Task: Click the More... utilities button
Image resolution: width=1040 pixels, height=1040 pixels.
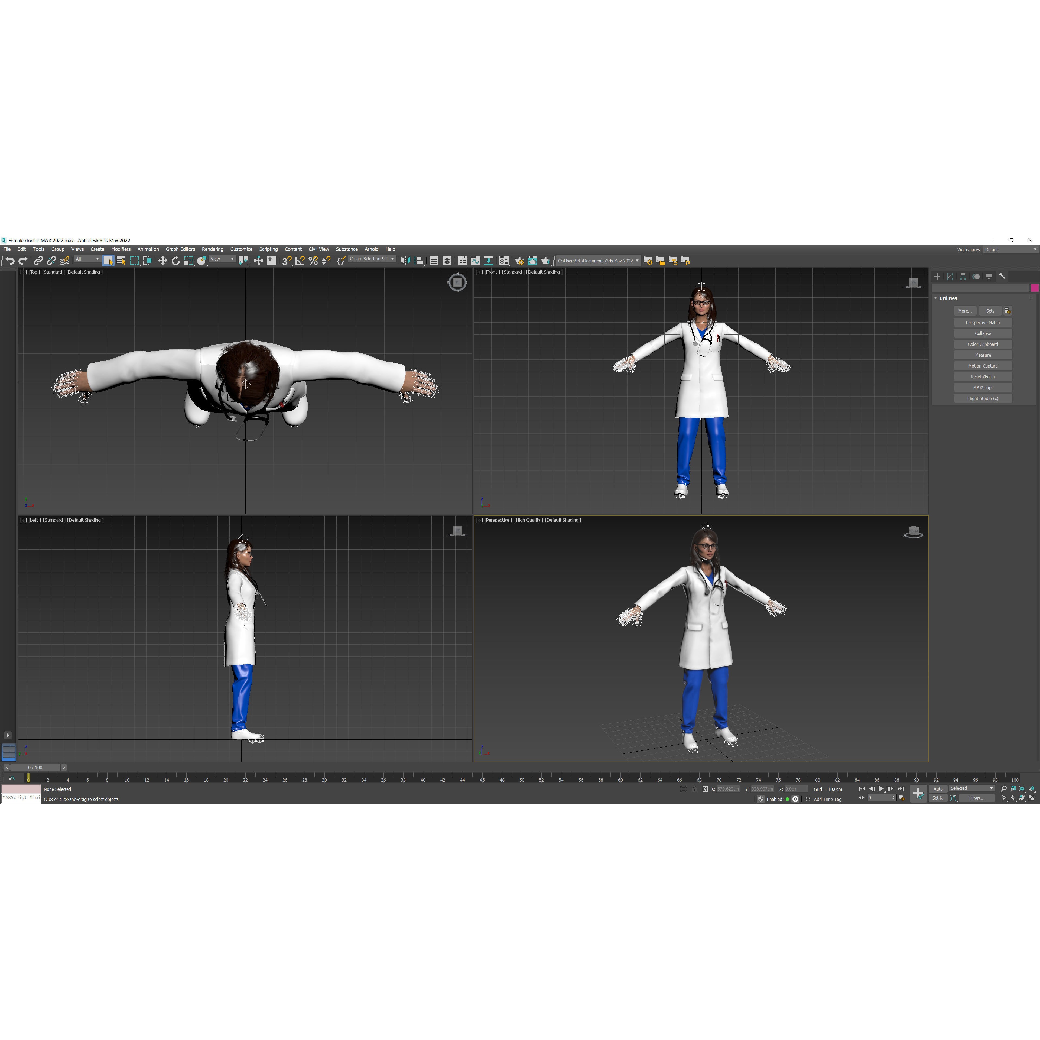Action: click(x=965, y=311)
